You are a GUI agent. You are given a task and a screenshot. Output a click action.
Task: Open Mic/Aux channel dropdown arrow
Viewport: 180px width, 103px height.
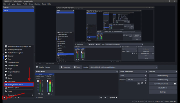click(x=53, y=76)
